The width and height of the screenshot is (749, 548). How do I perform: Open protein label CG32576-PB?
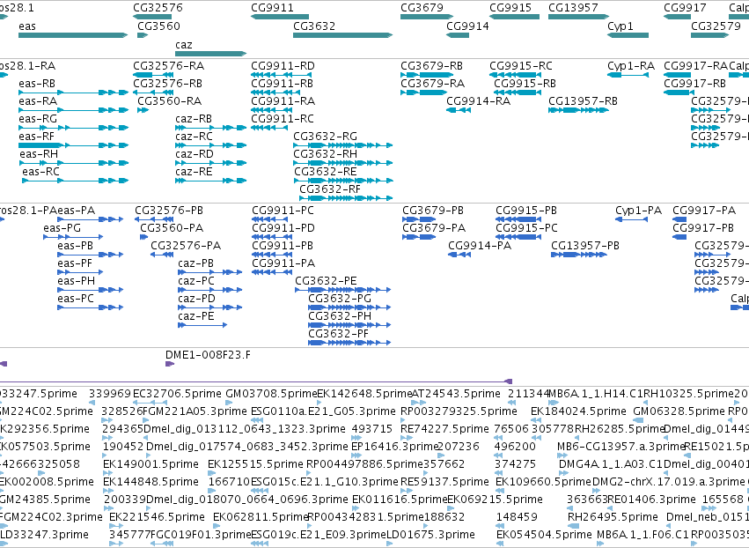(169, 211)
